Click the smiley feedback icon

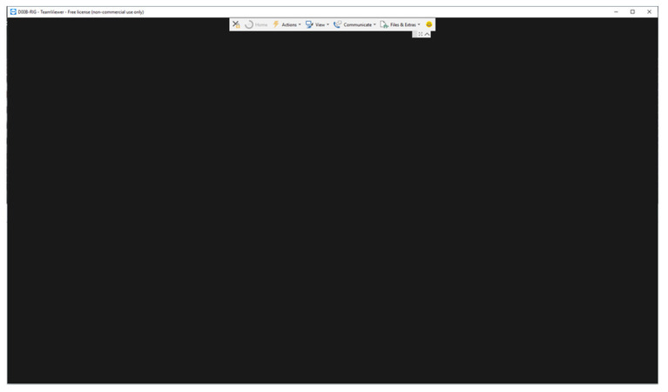click(429, 24)
